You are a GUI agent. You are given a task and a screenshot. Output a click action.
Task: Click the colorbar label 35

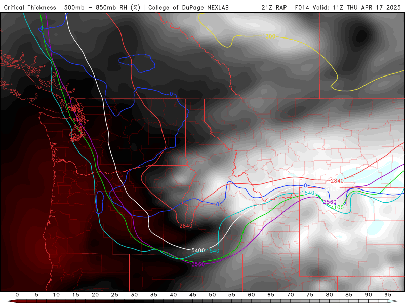[154, 295]
